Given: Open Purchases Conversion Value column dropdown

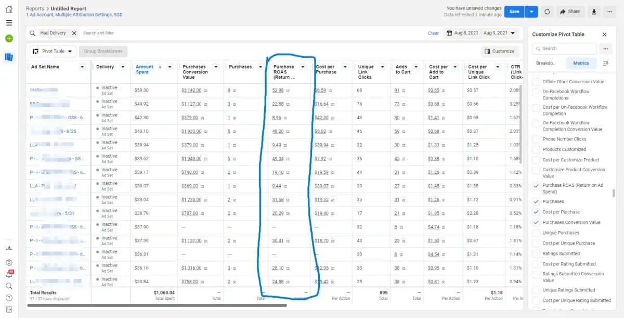Looking at the screenshot, I should pyautogui.click(x=216, y=67).
